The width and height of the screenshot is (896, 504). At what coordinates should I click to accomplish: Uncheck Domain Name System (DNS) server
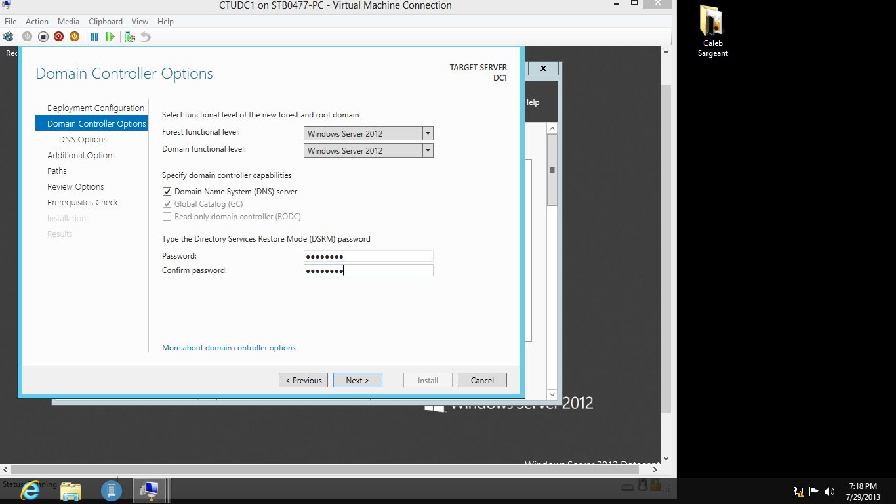click(167, 192)
